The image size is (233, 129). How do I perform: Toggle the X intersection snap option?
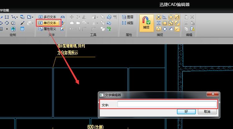point(158,17)
